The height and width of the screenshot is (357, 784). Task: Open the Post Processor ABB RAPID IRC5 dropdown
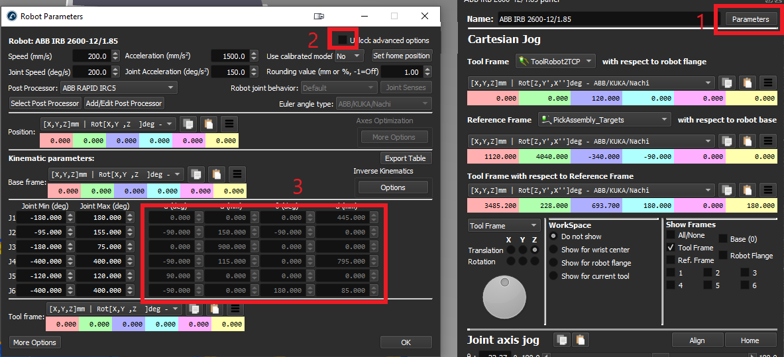pyautogui.click(x=119, y=87)
